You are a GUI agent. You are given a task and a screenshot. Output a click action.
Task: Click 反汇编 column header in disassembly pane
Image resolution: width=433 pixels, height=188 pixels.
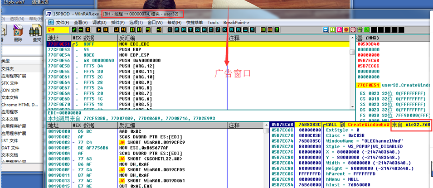coord(173,38)
